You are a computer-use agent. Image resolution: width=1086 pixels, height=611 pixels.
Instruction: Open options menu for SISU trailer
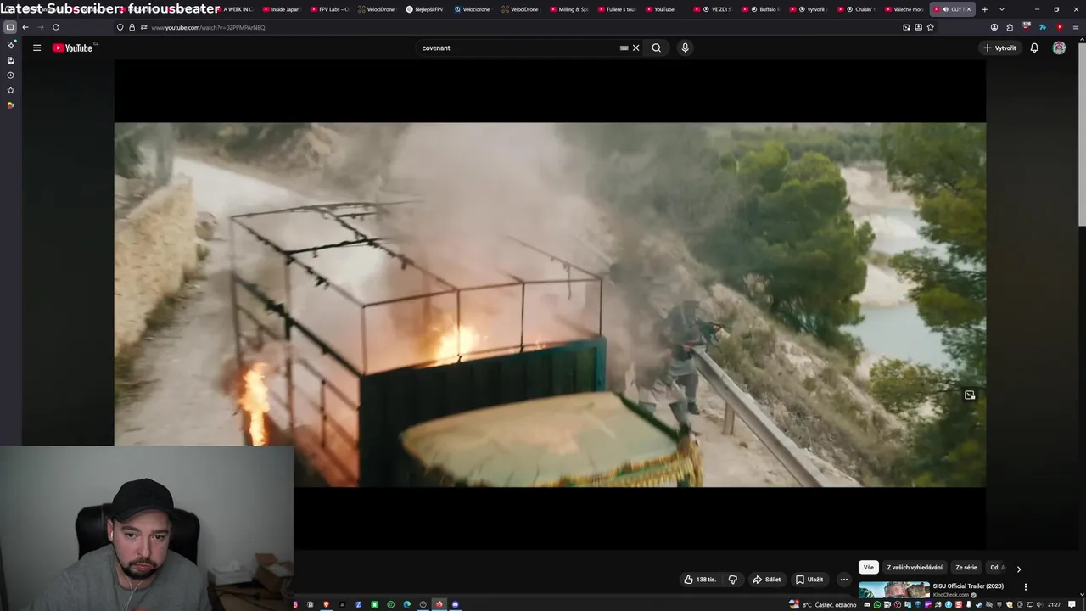[1025, 586]
